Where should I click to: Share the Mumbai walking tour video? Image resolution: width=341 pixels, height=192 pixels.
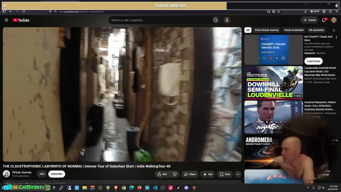click(x=190, y=174)
